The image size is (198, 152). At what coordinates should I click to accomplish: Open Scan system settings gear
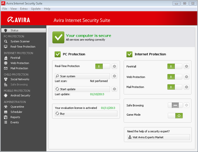(x=114, y=76)
